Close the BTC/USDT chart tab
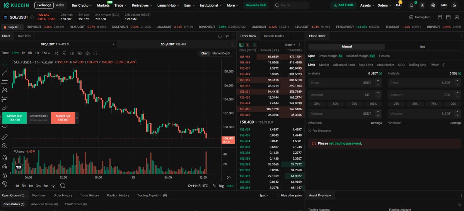Image resolution: width=464 pixels, height=211 pixels. pyautogui.click(x=113, y=44)
